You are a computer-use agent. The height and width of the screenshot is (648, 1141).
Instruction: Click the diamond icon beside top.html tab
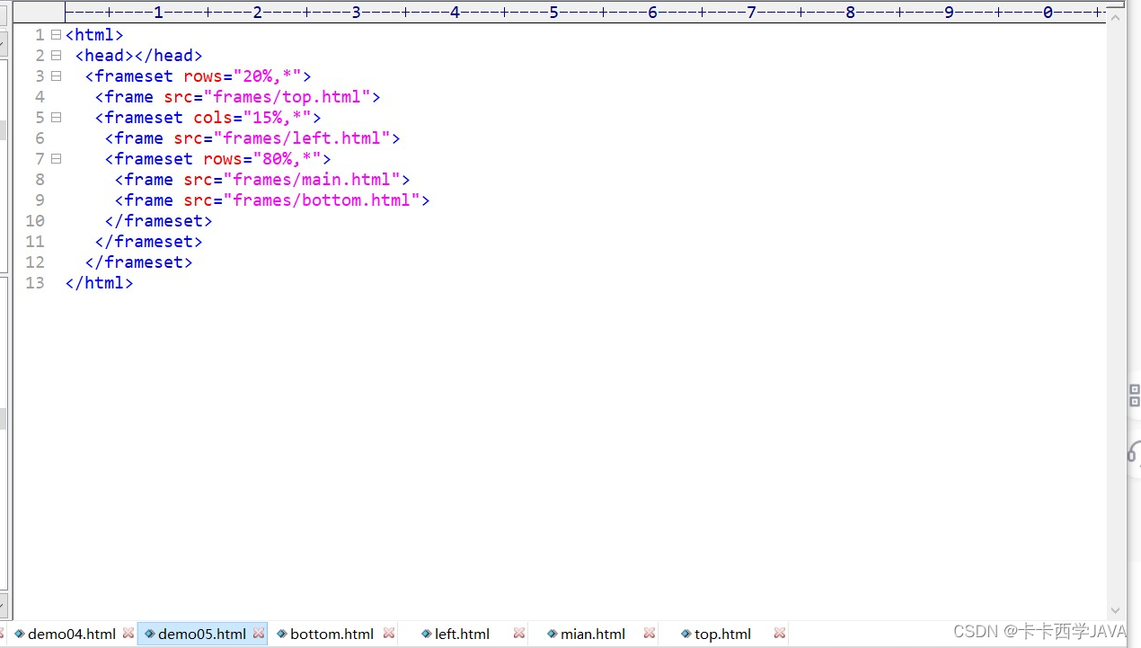tap(686, 634)
